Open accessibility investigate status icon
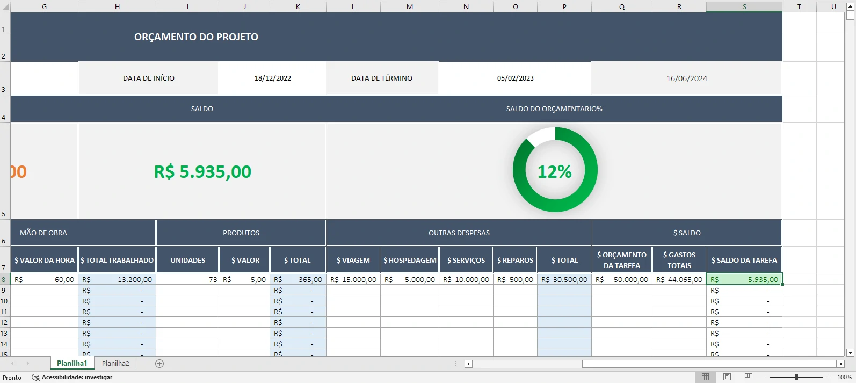Image resolution: width=856 pixels, height=383 pixels. 36,377
